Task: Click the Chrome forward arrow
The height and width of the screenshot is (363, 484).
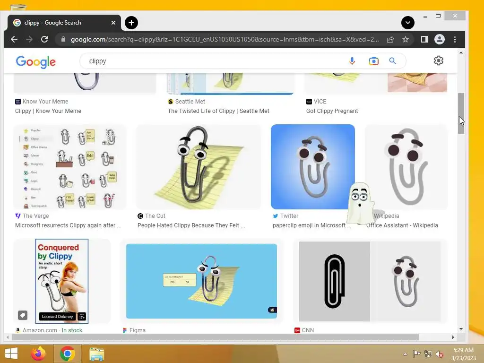Action: pyautogui.click(x=29, y=39)
